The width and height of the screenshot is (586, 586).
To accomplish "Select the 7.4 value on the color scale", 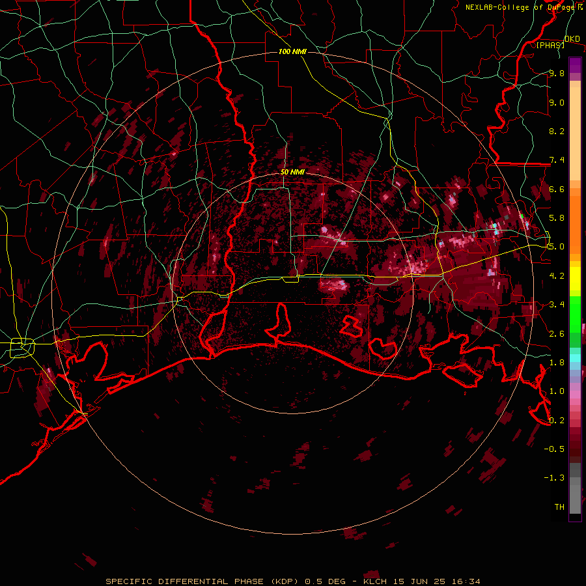I will tap(557, 160).
